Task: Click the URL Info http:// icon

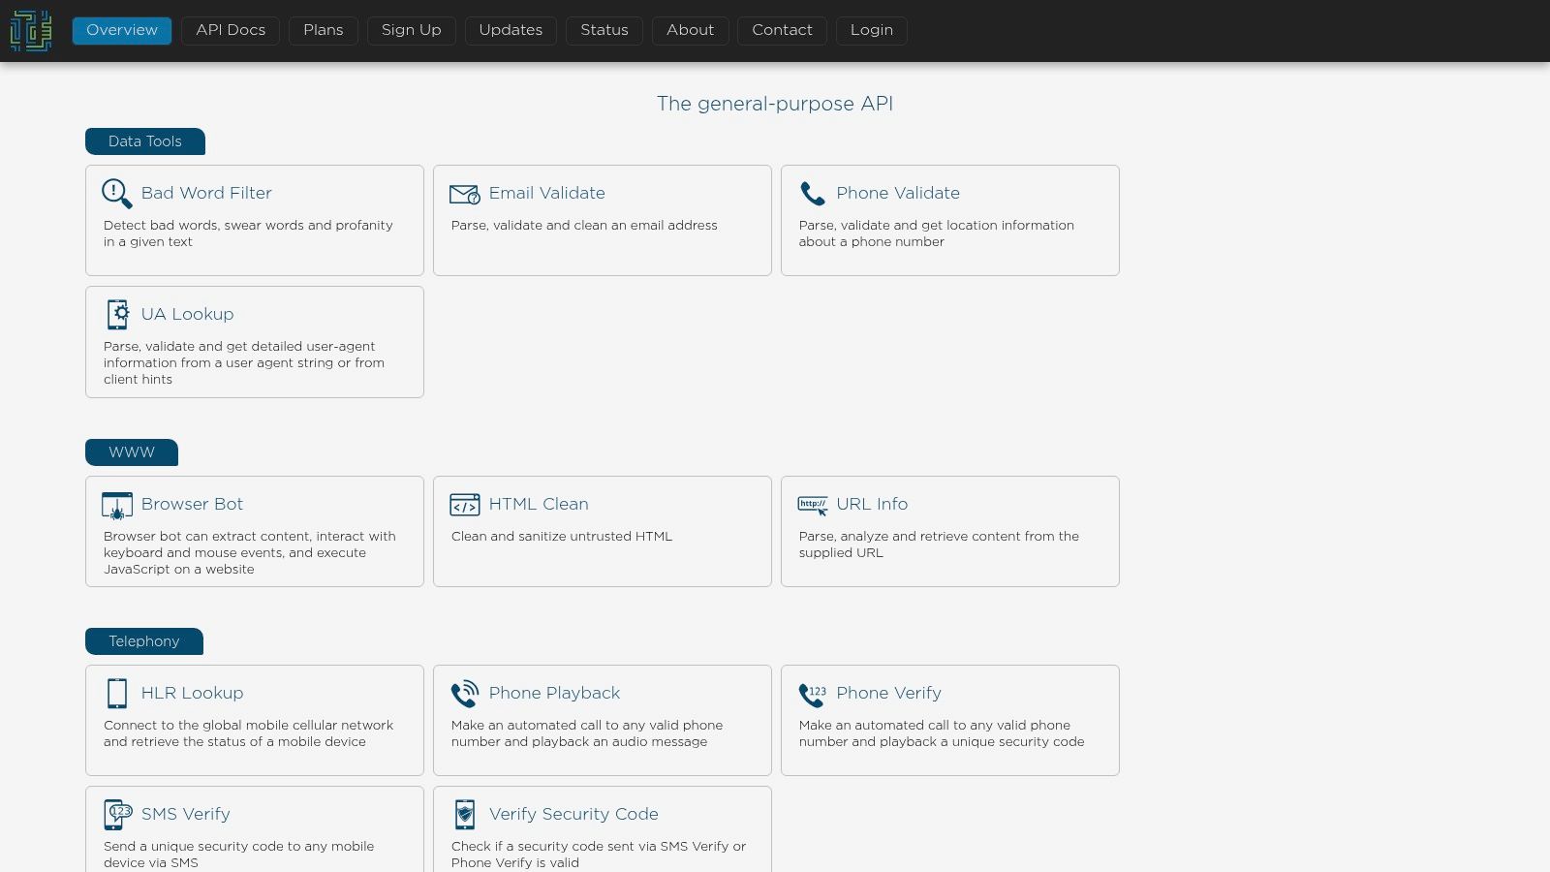Action: click(813, 505)
